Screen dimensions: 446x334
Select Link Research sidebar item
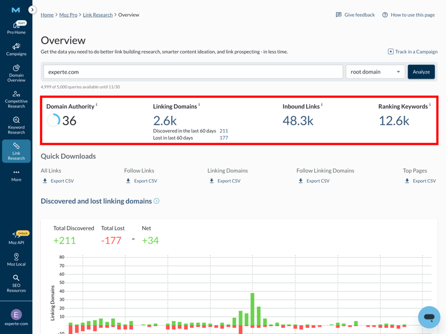pos(16,151)
